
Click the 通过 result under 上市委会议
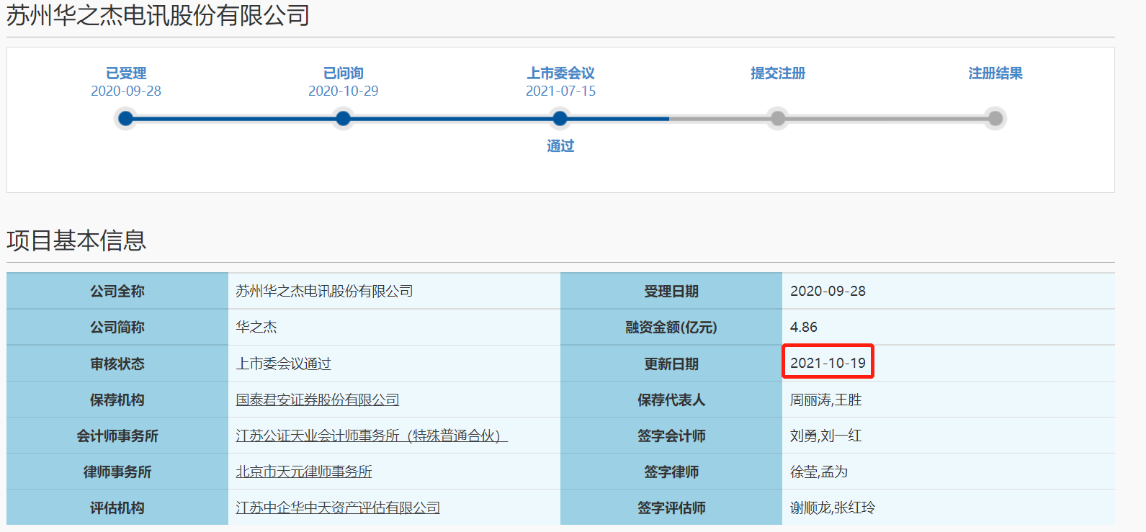(560, 146)
